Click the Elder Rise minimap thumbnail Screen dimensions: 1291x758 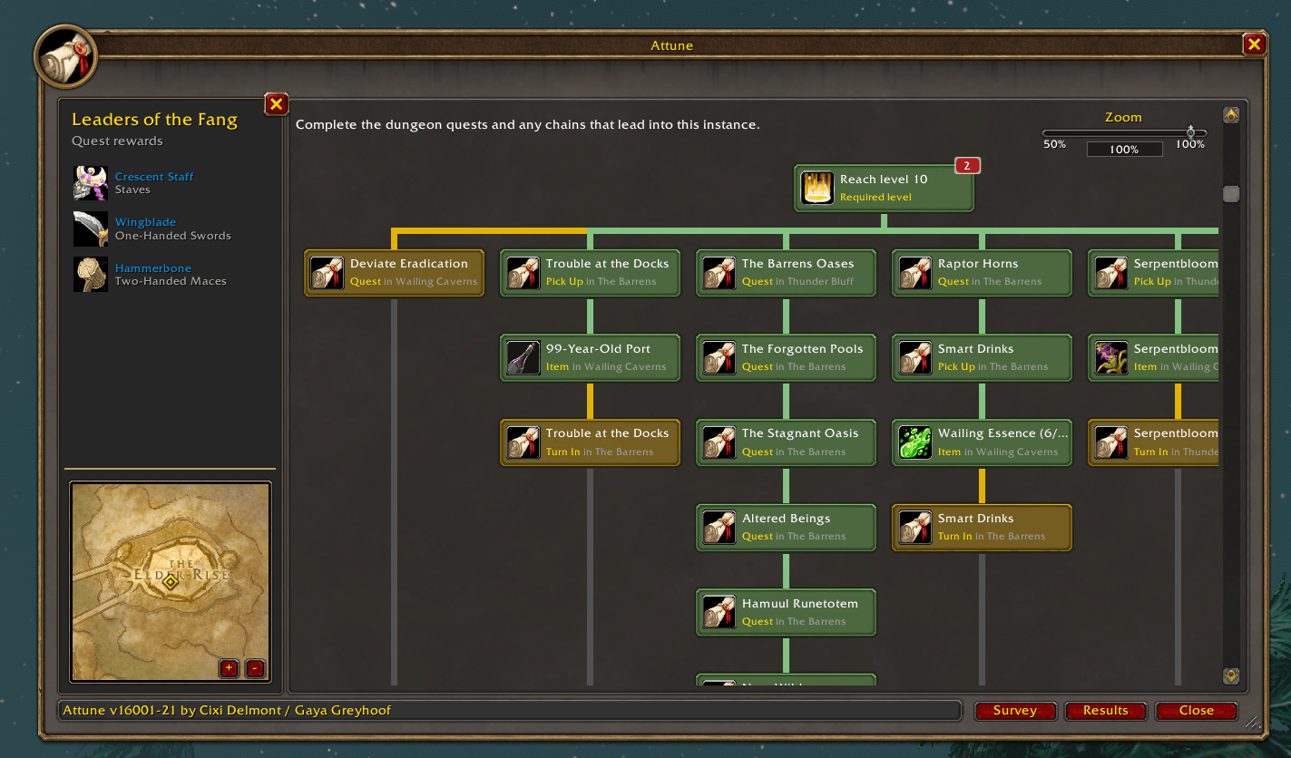[170, 582]
